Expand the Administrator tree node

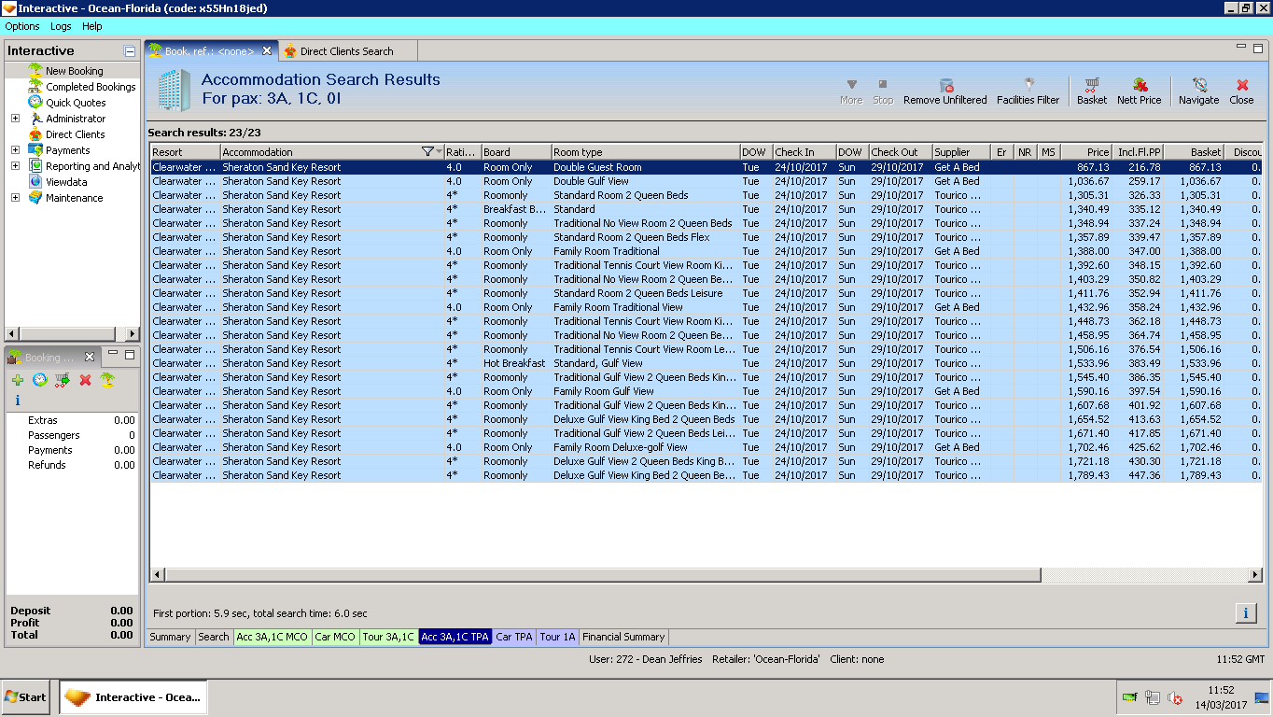coord(15,119)
